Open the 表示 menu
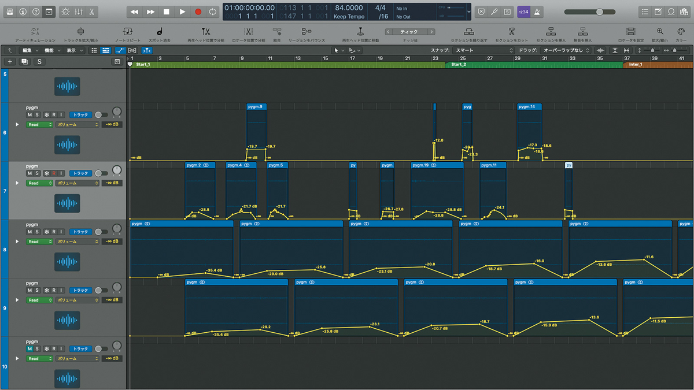 click(73, 50)
